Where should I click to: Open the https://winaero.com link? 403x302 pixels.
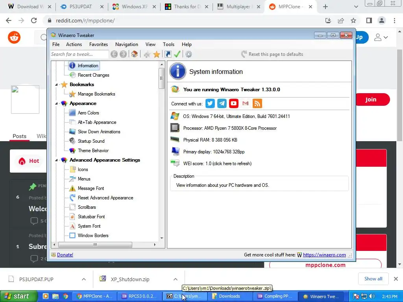click(324, 255)
